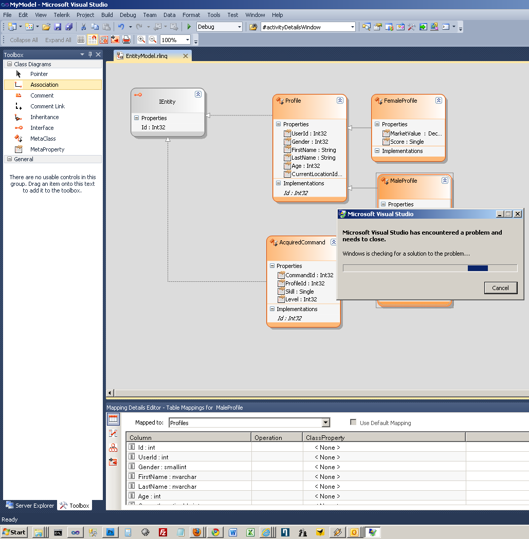
Task: Click the crash dialog progress bar
Action: [430, 268]
